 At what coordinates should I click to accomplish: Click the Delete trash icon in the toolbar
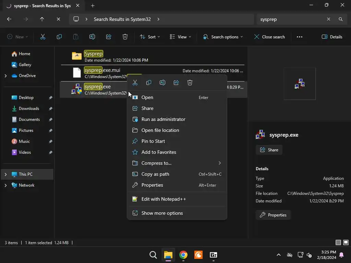[x=125, y=37]
